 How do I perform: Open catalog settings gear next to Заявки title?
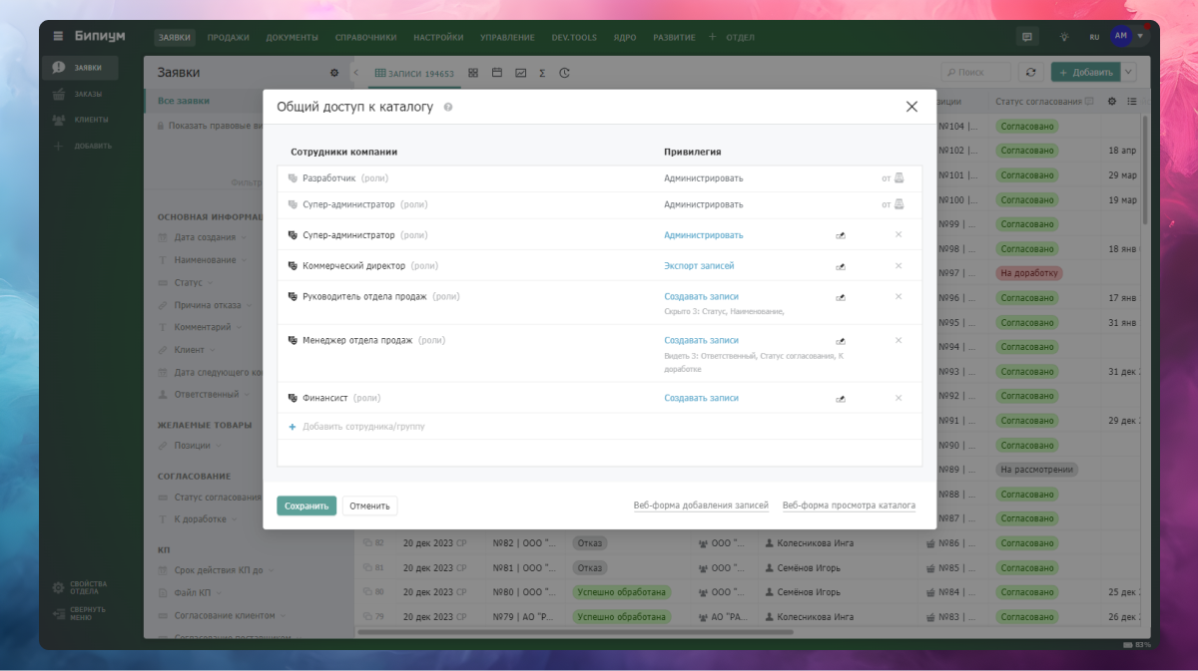click(334, 73)
